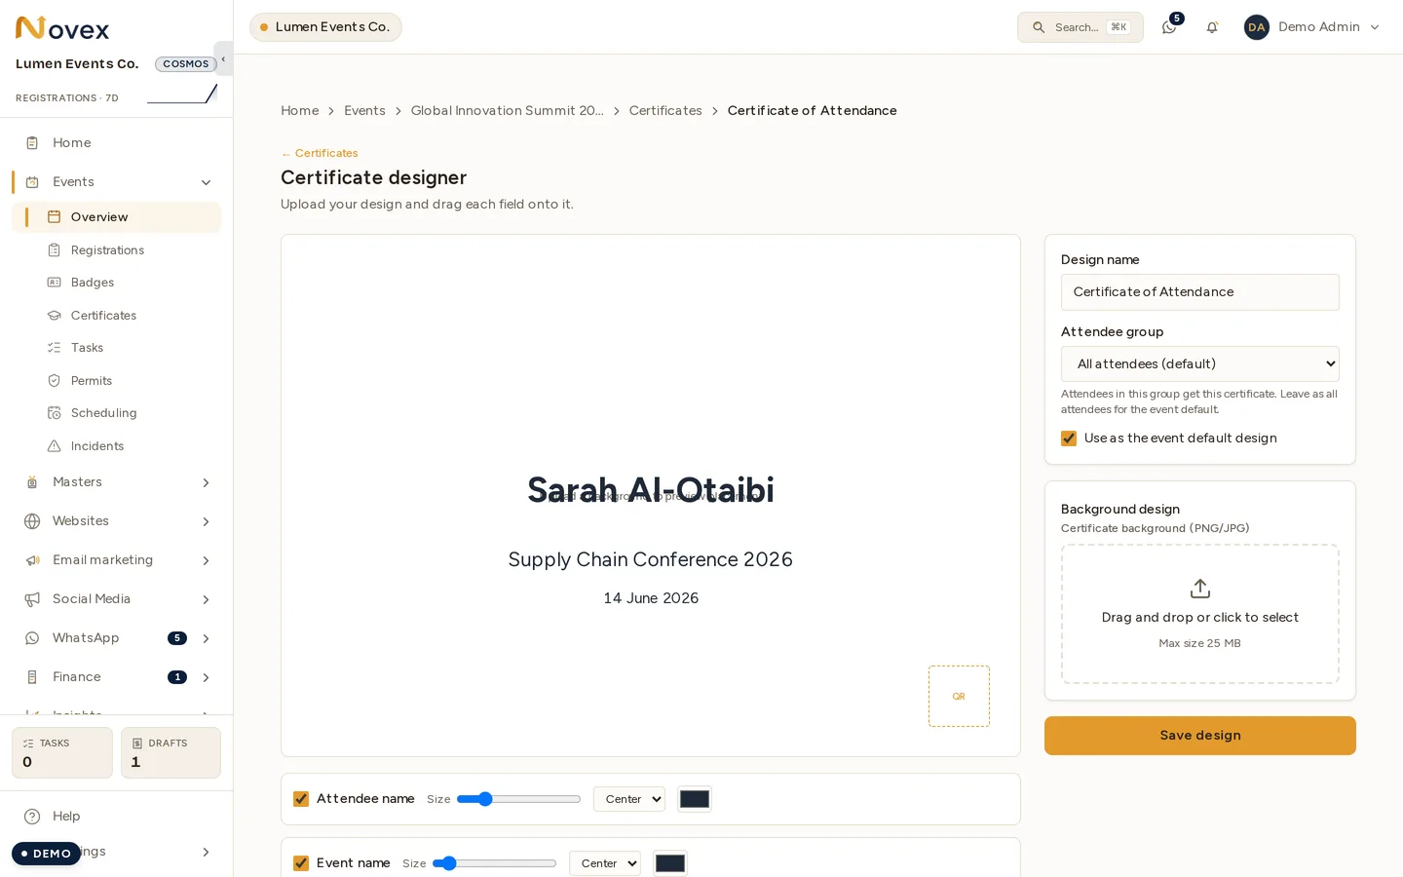Click the Tasks checklist icon
This screenshot has width=1403, height=877.
click(55, 348)
